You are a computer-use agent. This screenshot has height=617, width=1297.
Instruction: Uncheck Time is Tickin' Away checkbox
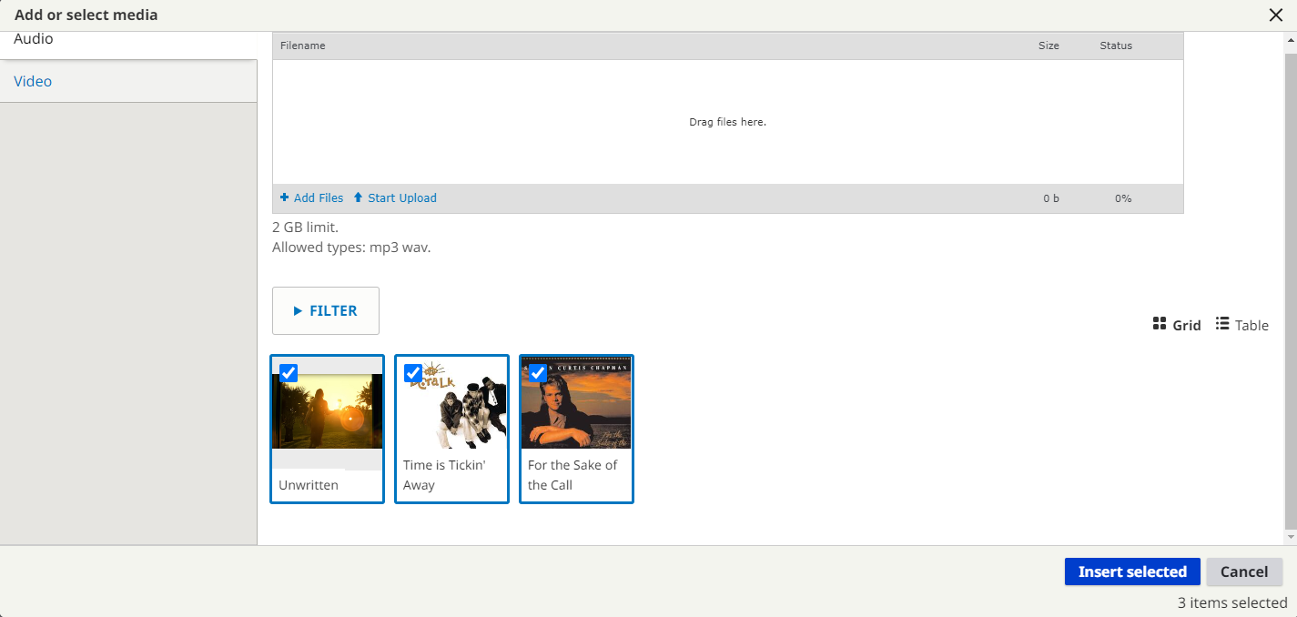coord(413,372)
